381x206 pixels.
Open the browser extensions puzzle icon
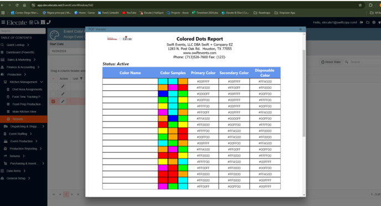370,5
